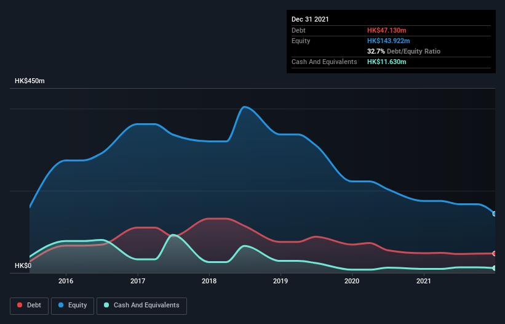
Task: Click the Equity row label in tooltip
Action: (301, 41)
